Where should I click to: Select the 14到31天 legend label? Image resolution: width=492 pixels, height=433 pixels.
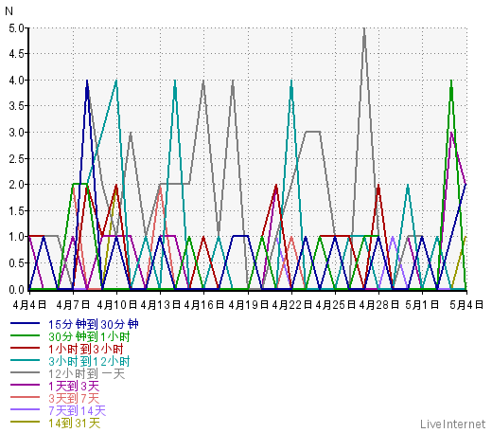pos(75,424)
